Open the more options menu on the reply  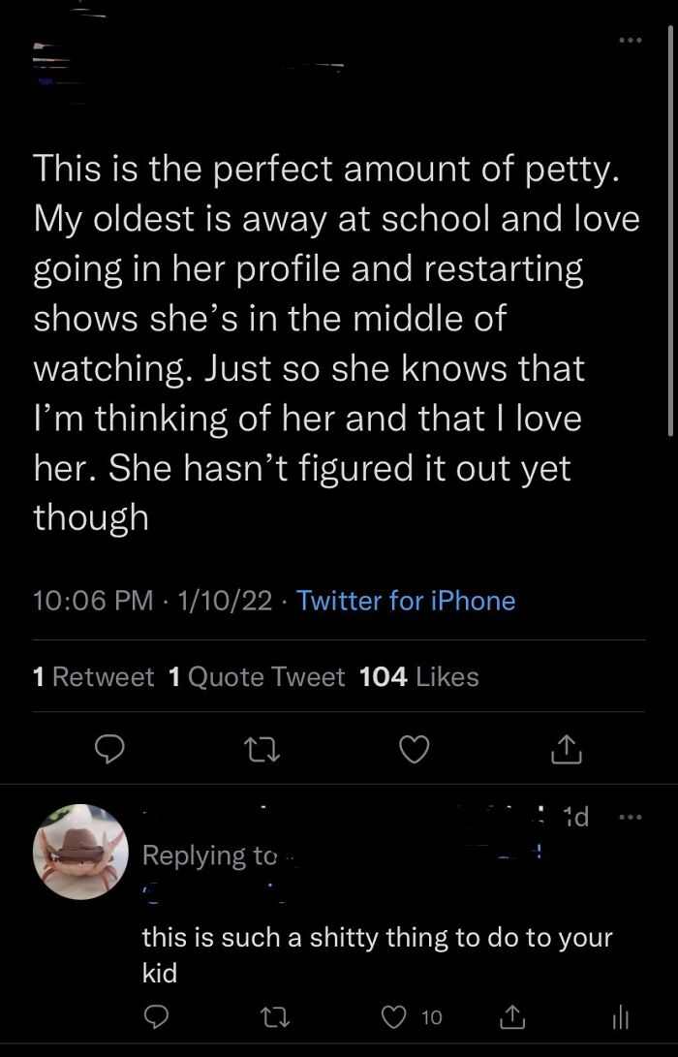pyautogui.click(x=631, y=817)
